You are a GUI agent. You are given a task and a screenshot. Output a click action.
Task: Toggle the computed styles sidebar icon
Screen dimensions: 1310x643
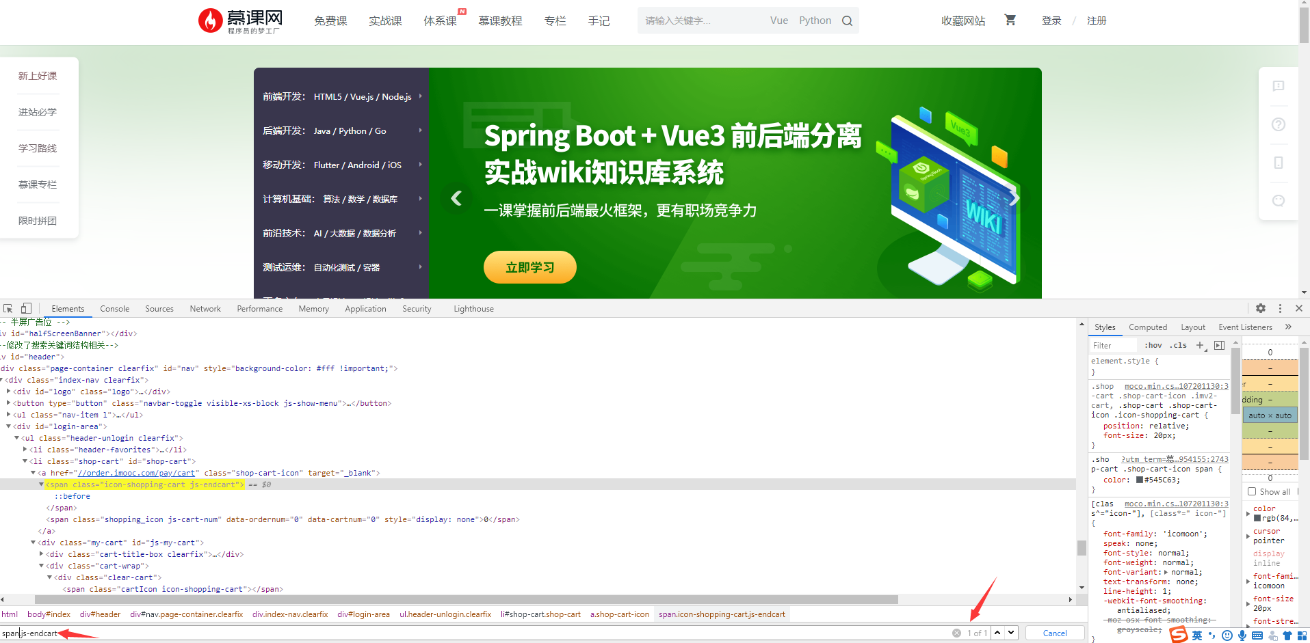(1219, 346)
